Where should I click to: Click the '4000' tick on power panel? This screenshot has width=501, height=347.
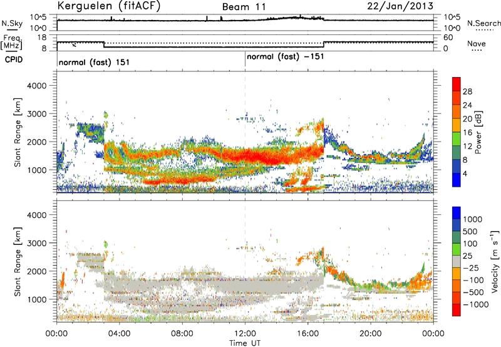coord(36,86)
